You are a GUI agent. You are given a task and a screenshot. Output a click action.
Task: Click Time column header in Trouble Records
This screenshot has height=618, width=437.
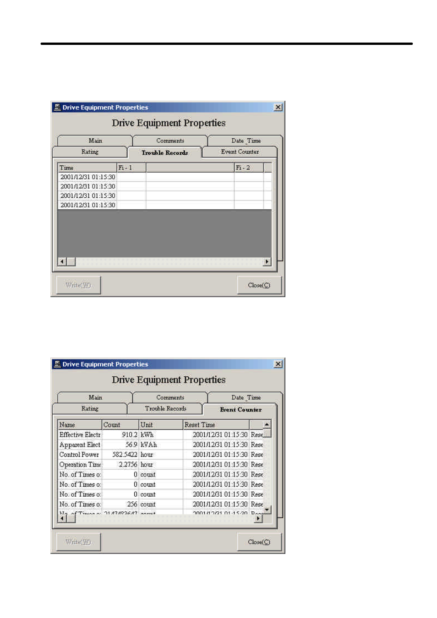(87, 168)
